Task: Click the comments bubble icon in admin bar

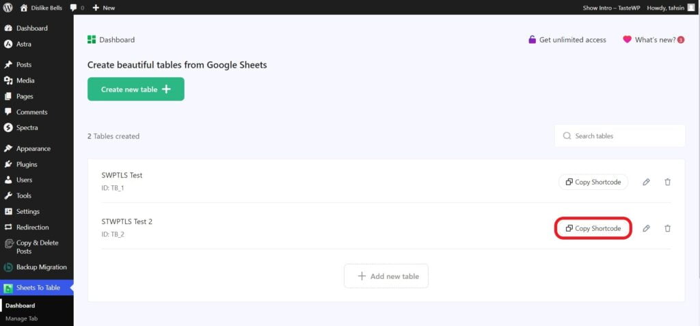Action: [74, 8]
